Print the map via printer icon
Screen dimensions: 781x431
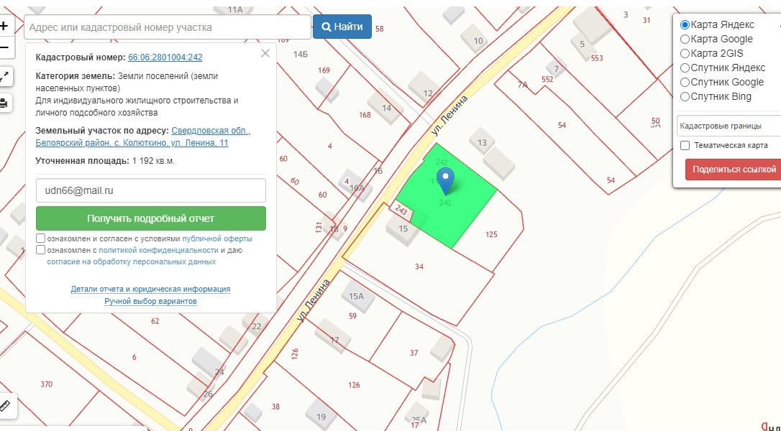point(4,103)
